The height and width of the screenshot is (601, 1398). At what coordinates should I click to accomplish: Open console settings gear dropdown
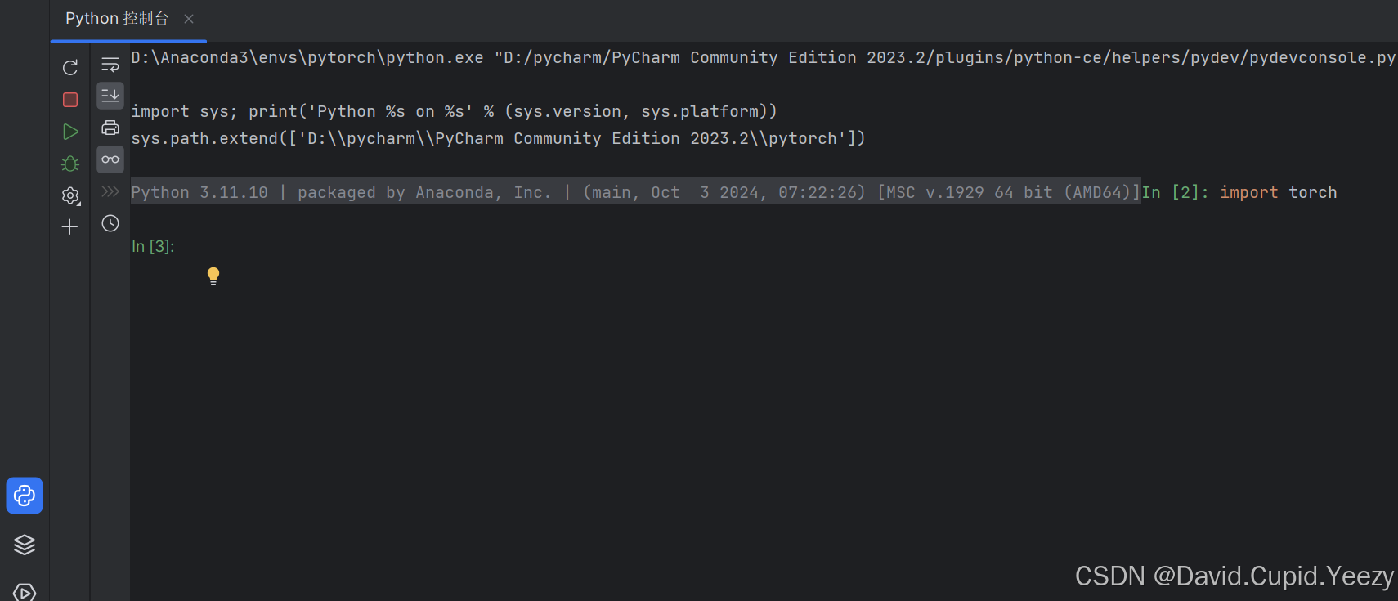pyautogui.click(x=69, y=195)
